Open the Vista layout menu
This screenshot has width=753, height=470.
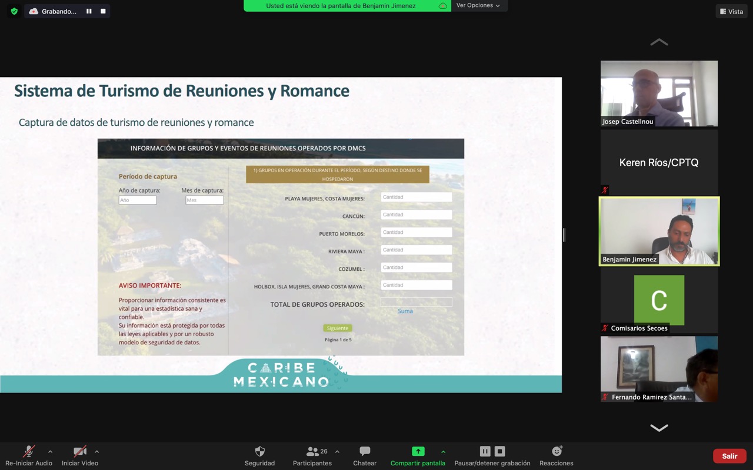point(731,11)
